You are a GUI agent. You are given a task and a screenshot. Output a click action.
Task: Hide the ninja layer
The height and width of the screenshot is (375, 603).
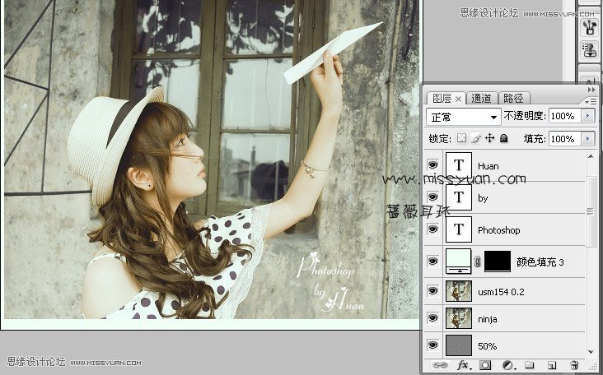pyautogui.click(x=432, y=318)
